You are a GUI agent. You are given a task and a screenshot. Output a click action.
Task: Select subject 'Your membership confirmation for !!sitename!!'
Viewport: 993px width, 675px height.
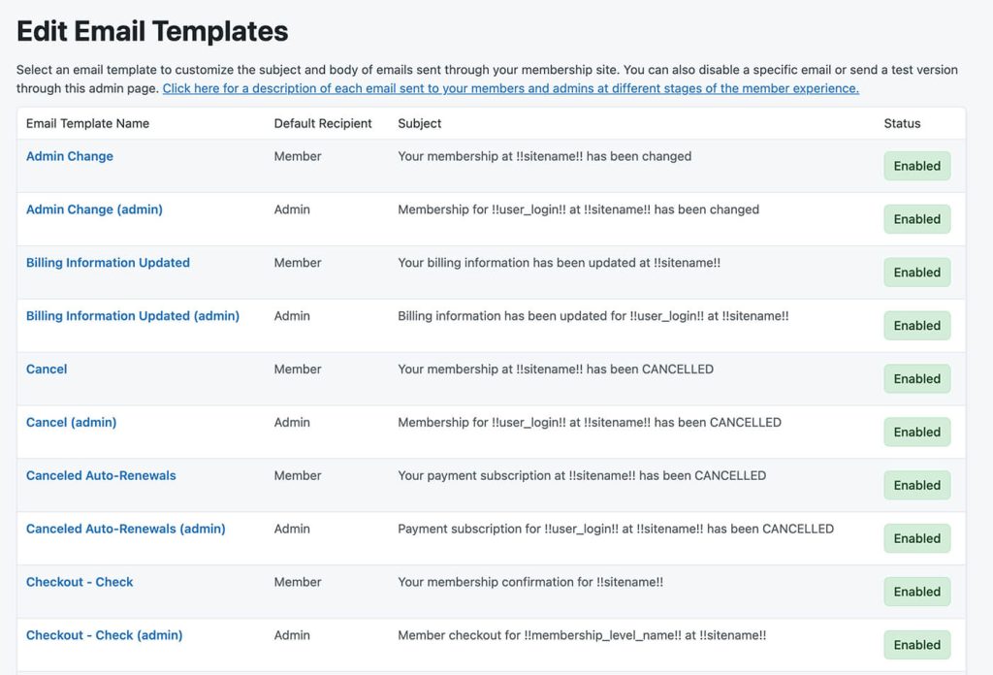pos(530,582)
